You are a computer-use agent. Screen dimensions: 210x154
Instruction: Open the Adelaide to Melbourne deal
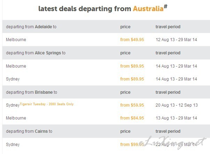click(x=16, y=40)
